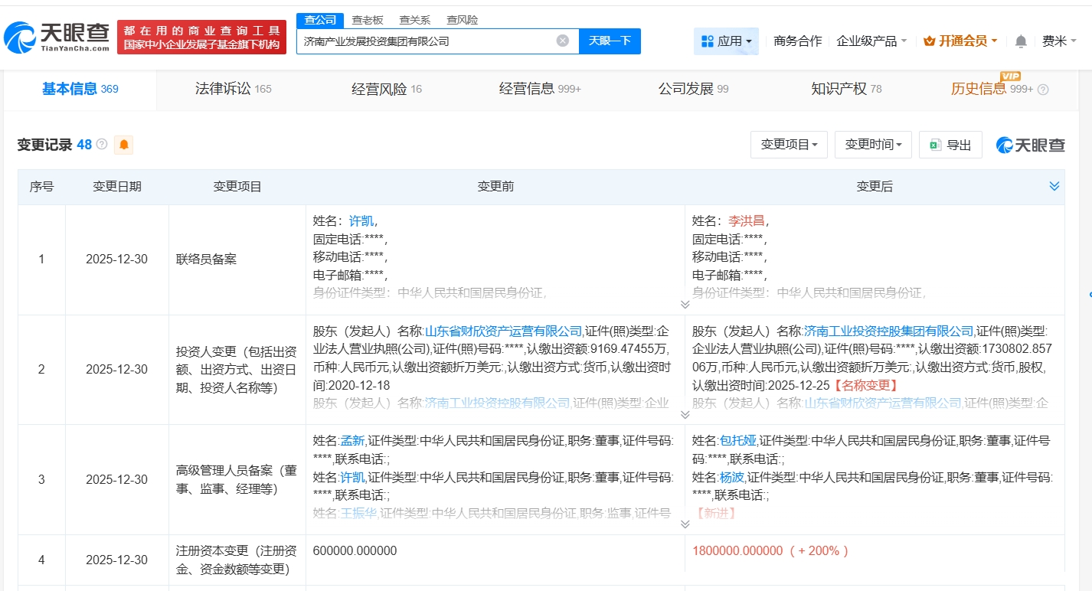Expand the 投资人变更 row details chevron
Viewport: 1092px width, 591px height.
click(685, 414)
